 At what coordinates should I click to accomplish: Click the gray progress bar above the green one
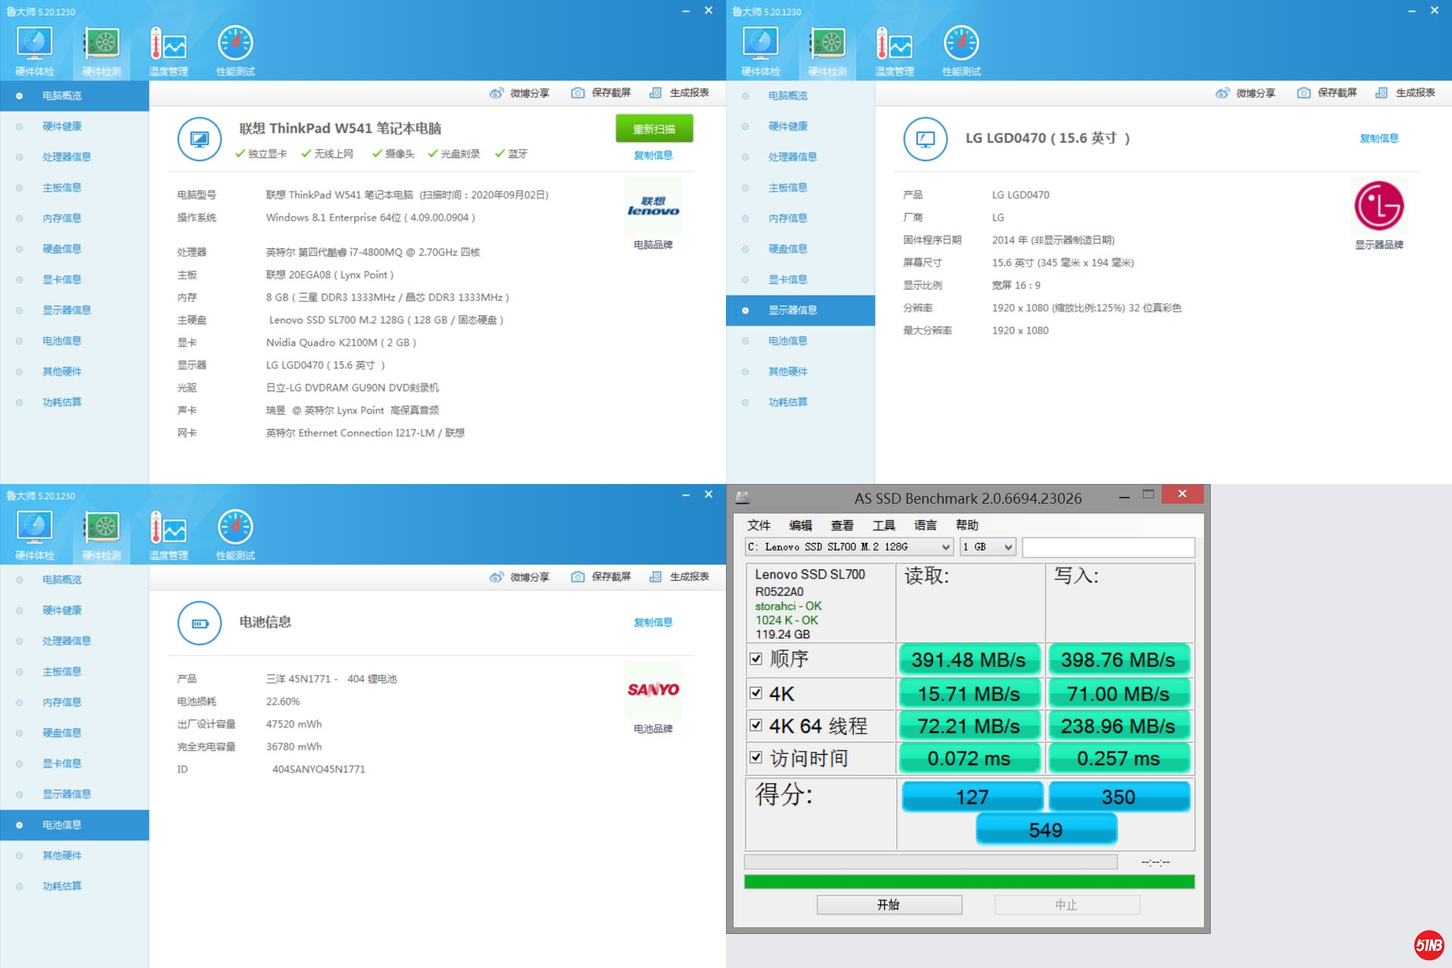click(x=931, y=862)
